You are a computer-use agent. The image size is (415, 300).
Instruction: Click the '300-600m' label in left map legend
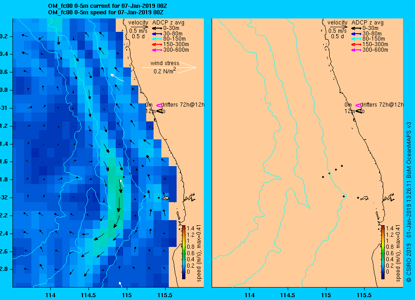[x=176, y=50]
